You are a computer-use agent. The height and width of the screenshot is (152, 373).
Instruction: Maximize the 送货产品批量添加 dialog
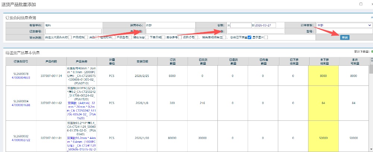click(360, 4)
